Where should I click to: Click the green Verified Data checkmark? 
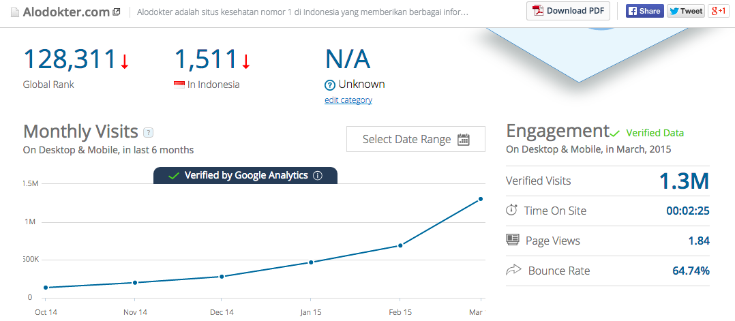coord(614,134)
